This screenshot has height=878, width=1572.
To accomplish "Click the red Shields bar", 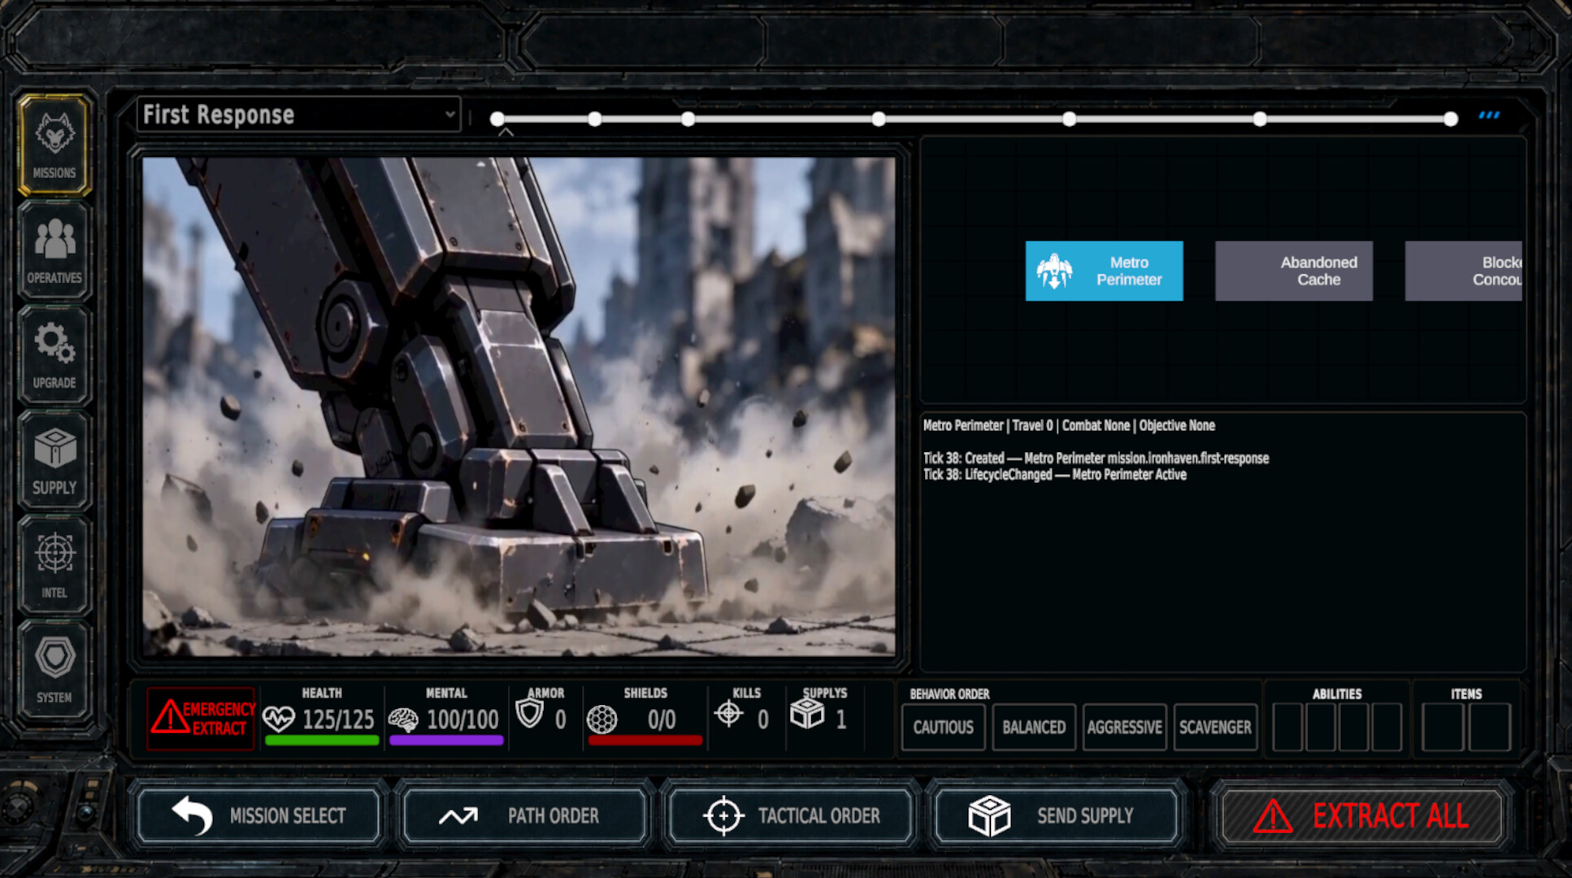I will 645,740.
